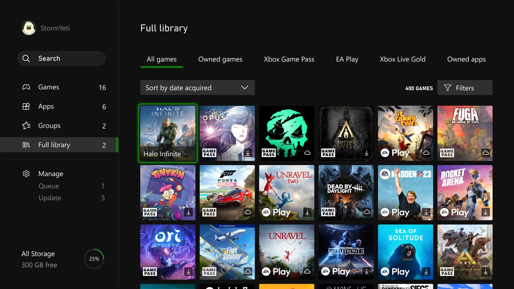The image size is (514, 289).
Task: Select the Xbox Game Pass tab
Action: pyautogui.click(x=289, y=59)
